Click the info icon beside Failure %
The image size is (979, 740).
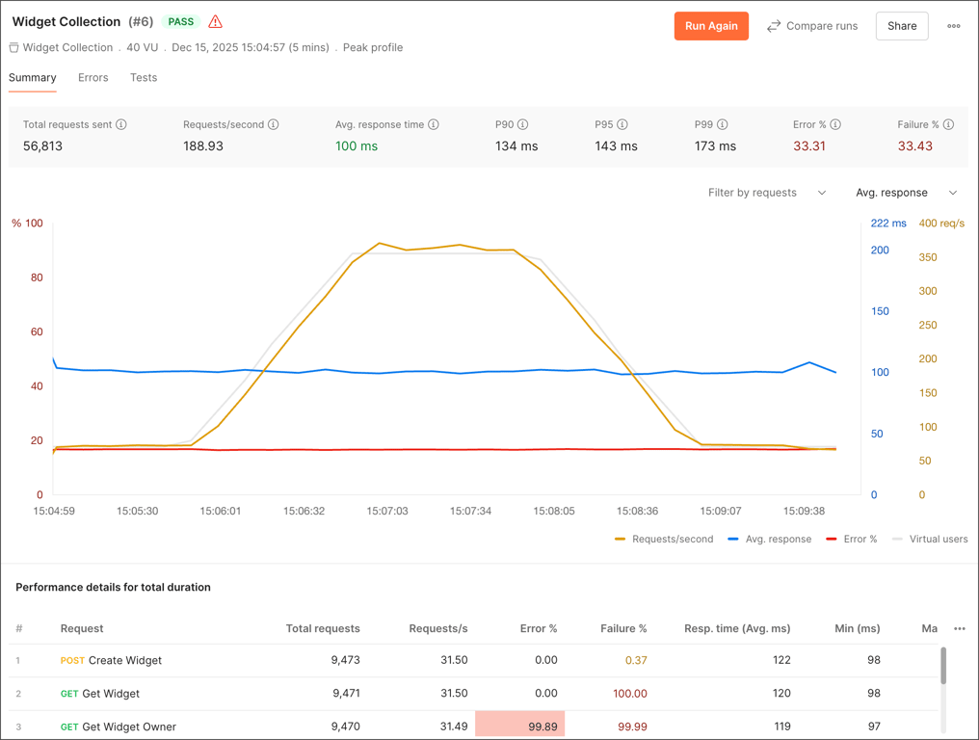[947, 124]
